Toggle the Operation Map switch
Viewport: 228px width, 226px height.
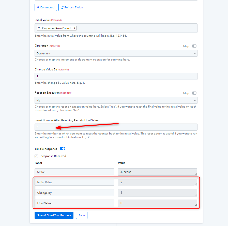click(x=194, y=46)
